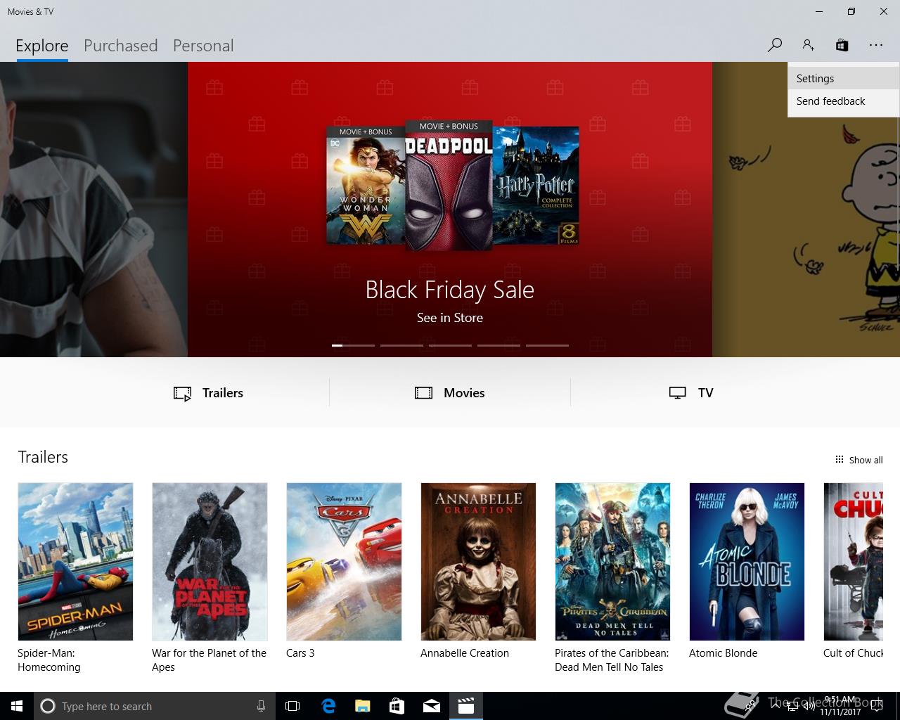The width and height of the screenshot is (900, 720).
Task: Open the Mail app taskbar icon
Action: pyautogui.click(x=431, y=706)
